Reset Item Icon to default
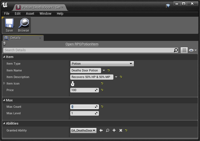The image size is (200, 141). click(102, 83)
